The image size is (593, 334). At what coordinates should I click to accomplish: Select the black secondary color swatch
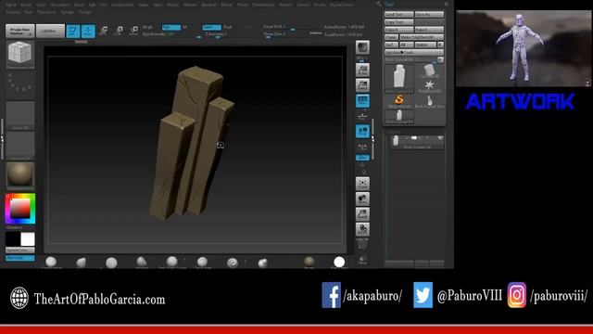point(12,239)
